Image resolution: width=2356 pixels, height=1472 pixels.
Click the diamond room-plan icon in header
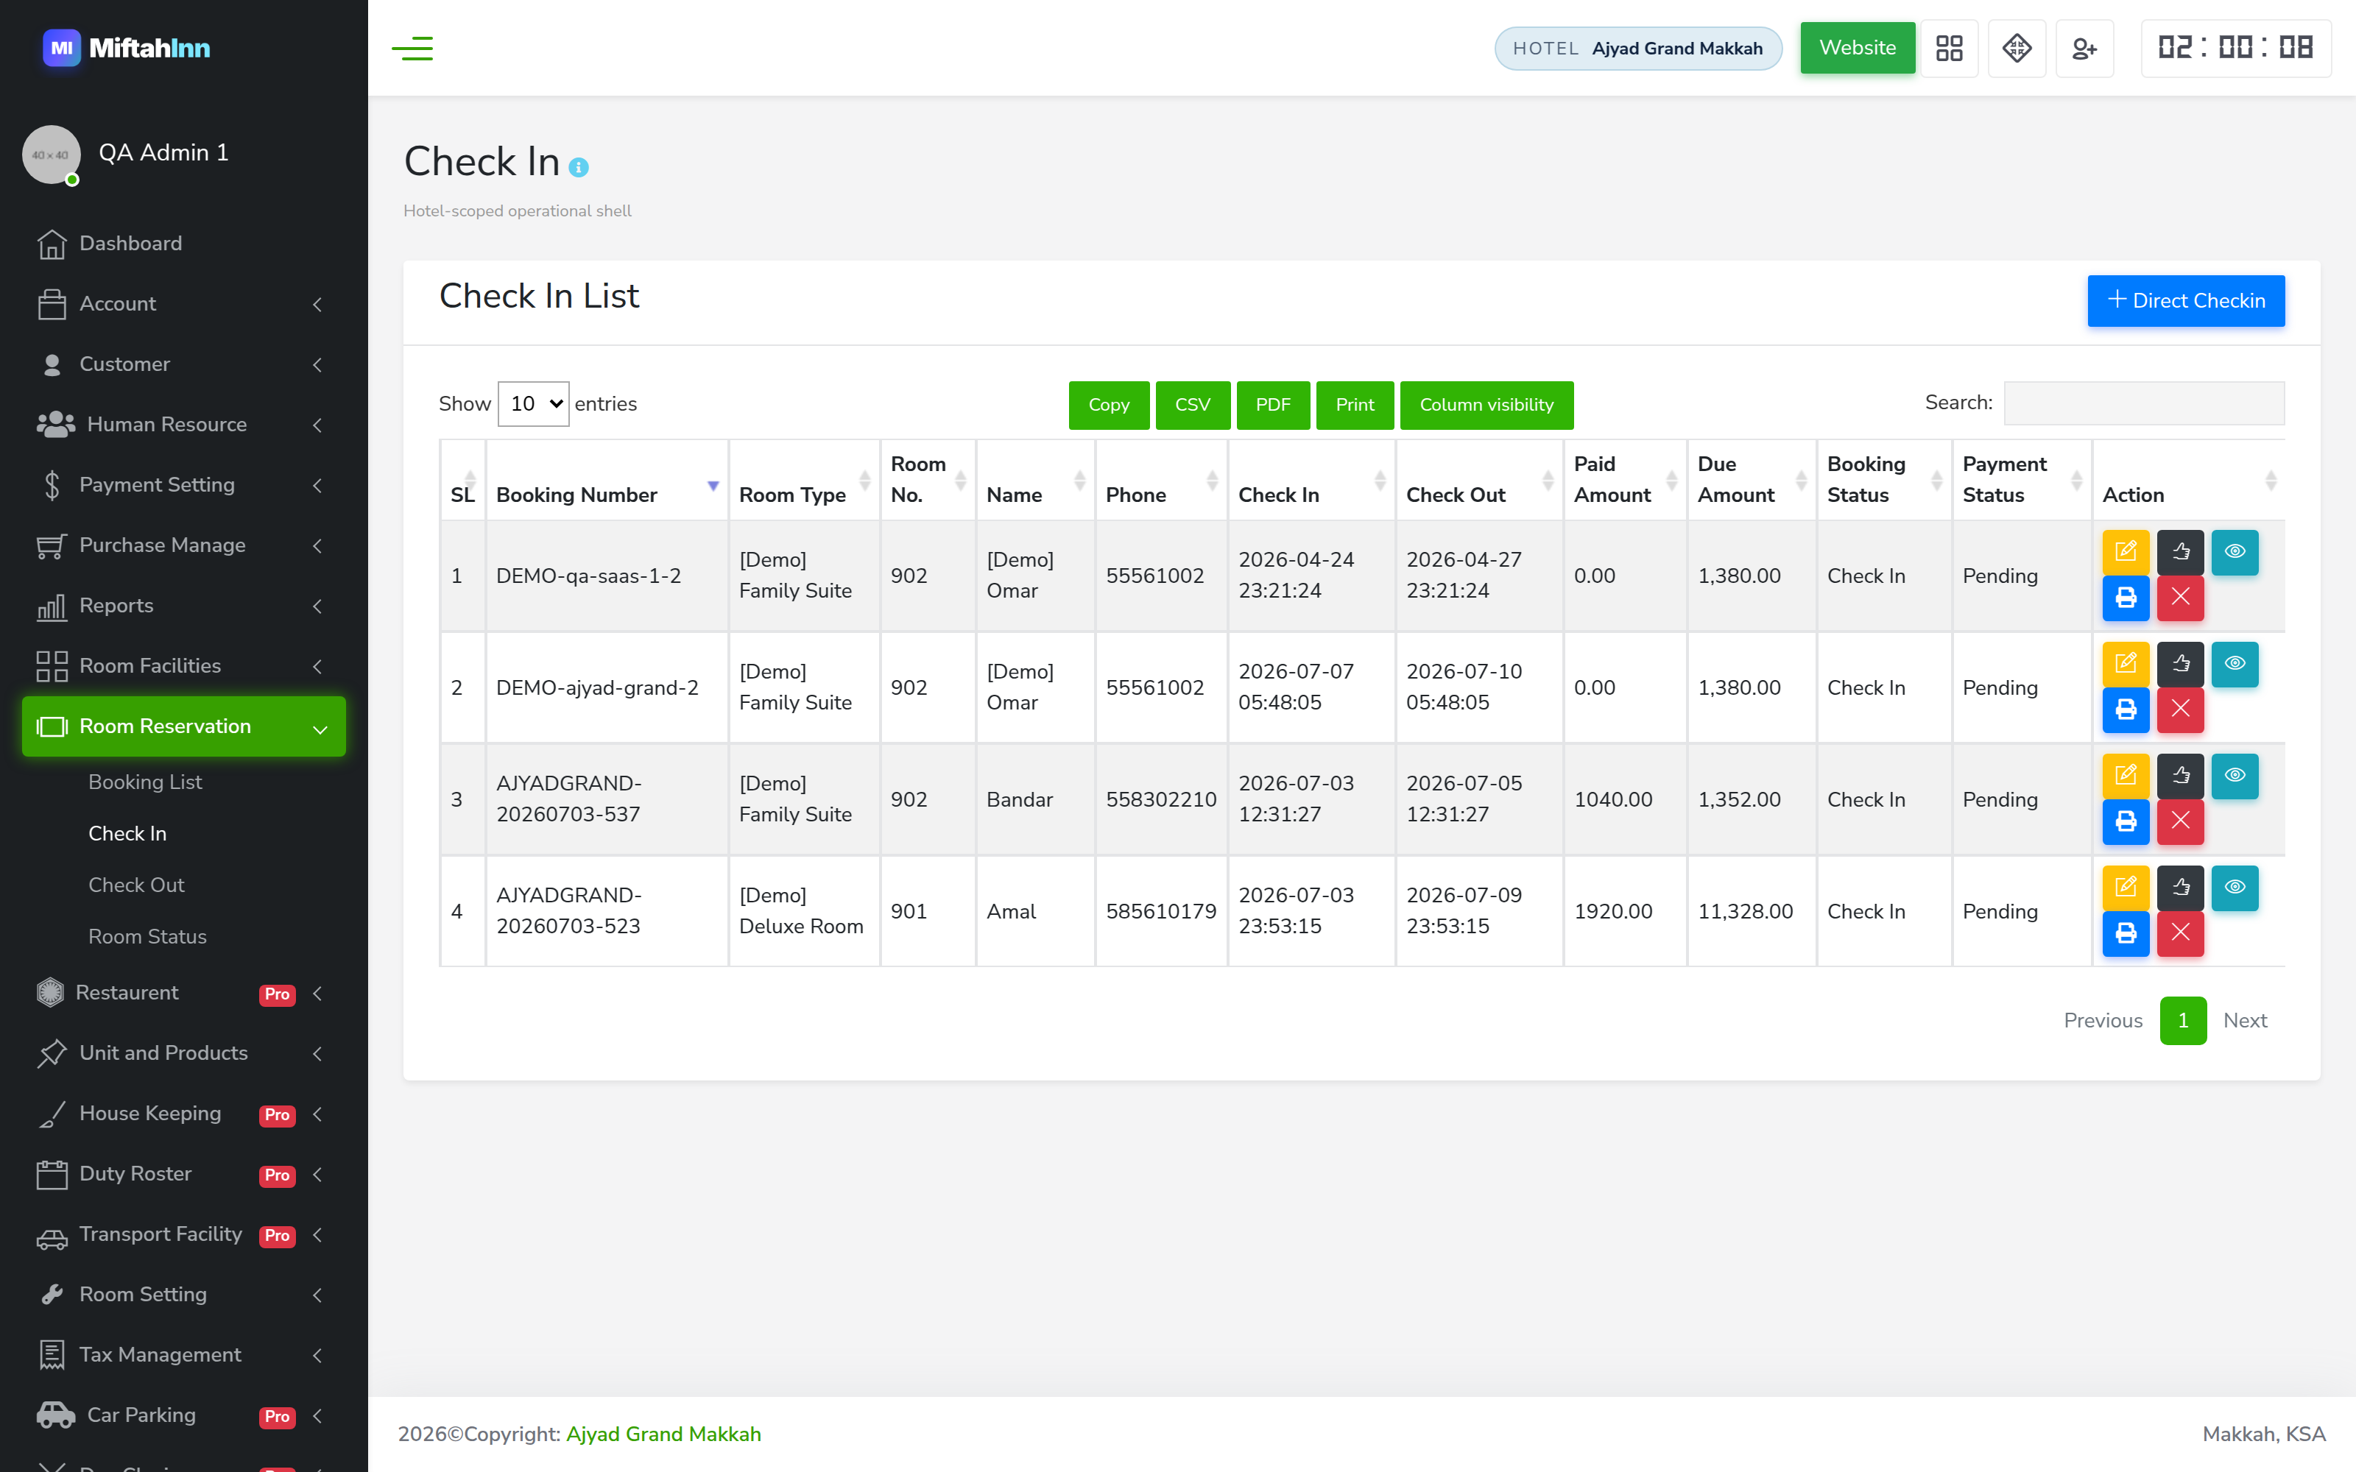coord(2017,48)
